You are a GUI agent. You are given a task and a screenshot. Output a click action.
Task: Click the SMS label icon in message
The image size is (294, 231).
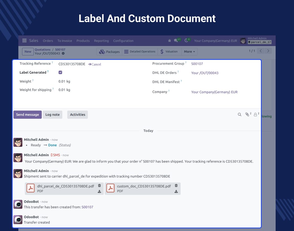[x=55, y=155]
